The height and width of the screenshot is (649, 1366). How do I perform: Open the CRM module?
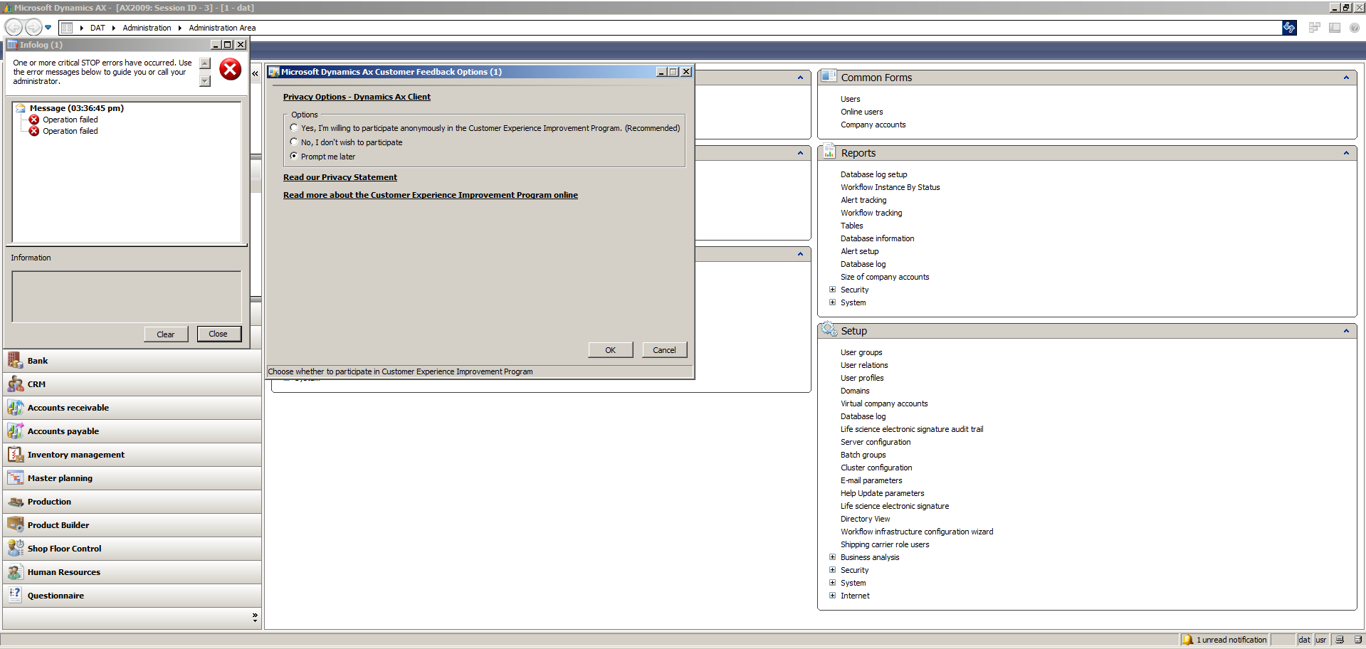click(132, 384)
